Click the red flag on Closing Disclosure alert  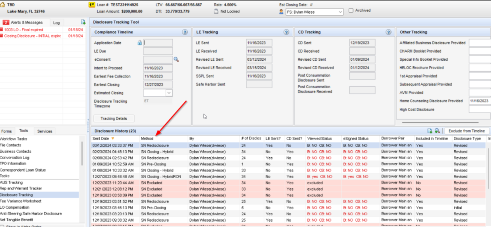2,36
